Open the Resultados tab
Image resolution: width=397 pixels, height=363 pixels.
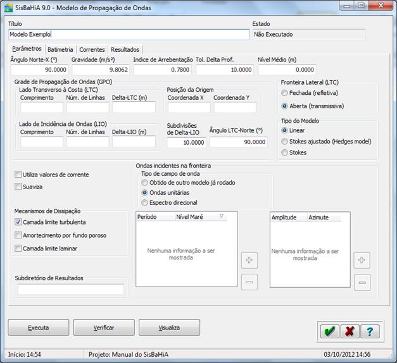coord(125,49)
